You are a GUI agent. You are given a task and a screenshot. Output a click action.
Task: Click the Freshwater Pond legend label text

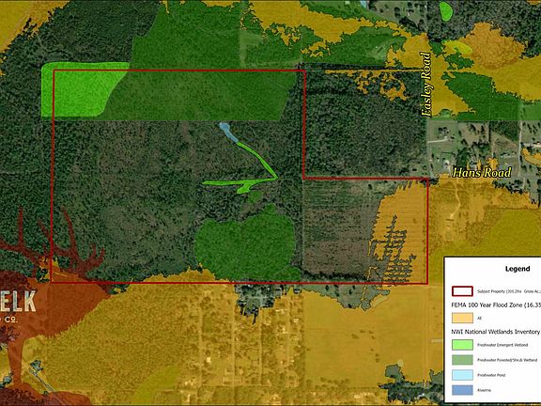click(x=491, y=375)
